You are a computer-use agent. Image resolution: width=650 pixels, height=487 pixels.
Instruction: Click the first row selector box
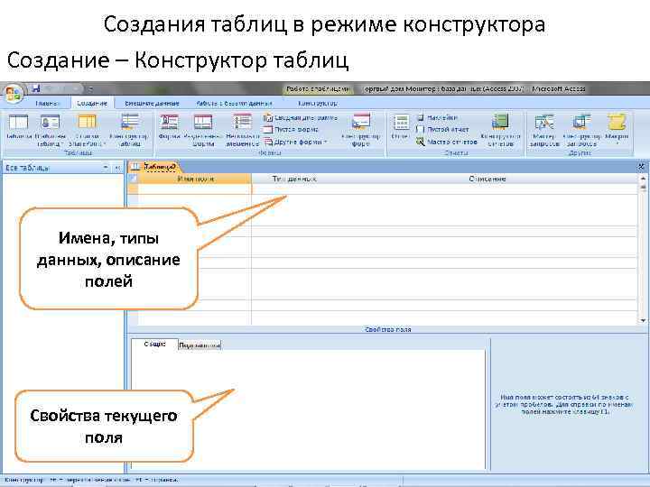tap(133, 188)
